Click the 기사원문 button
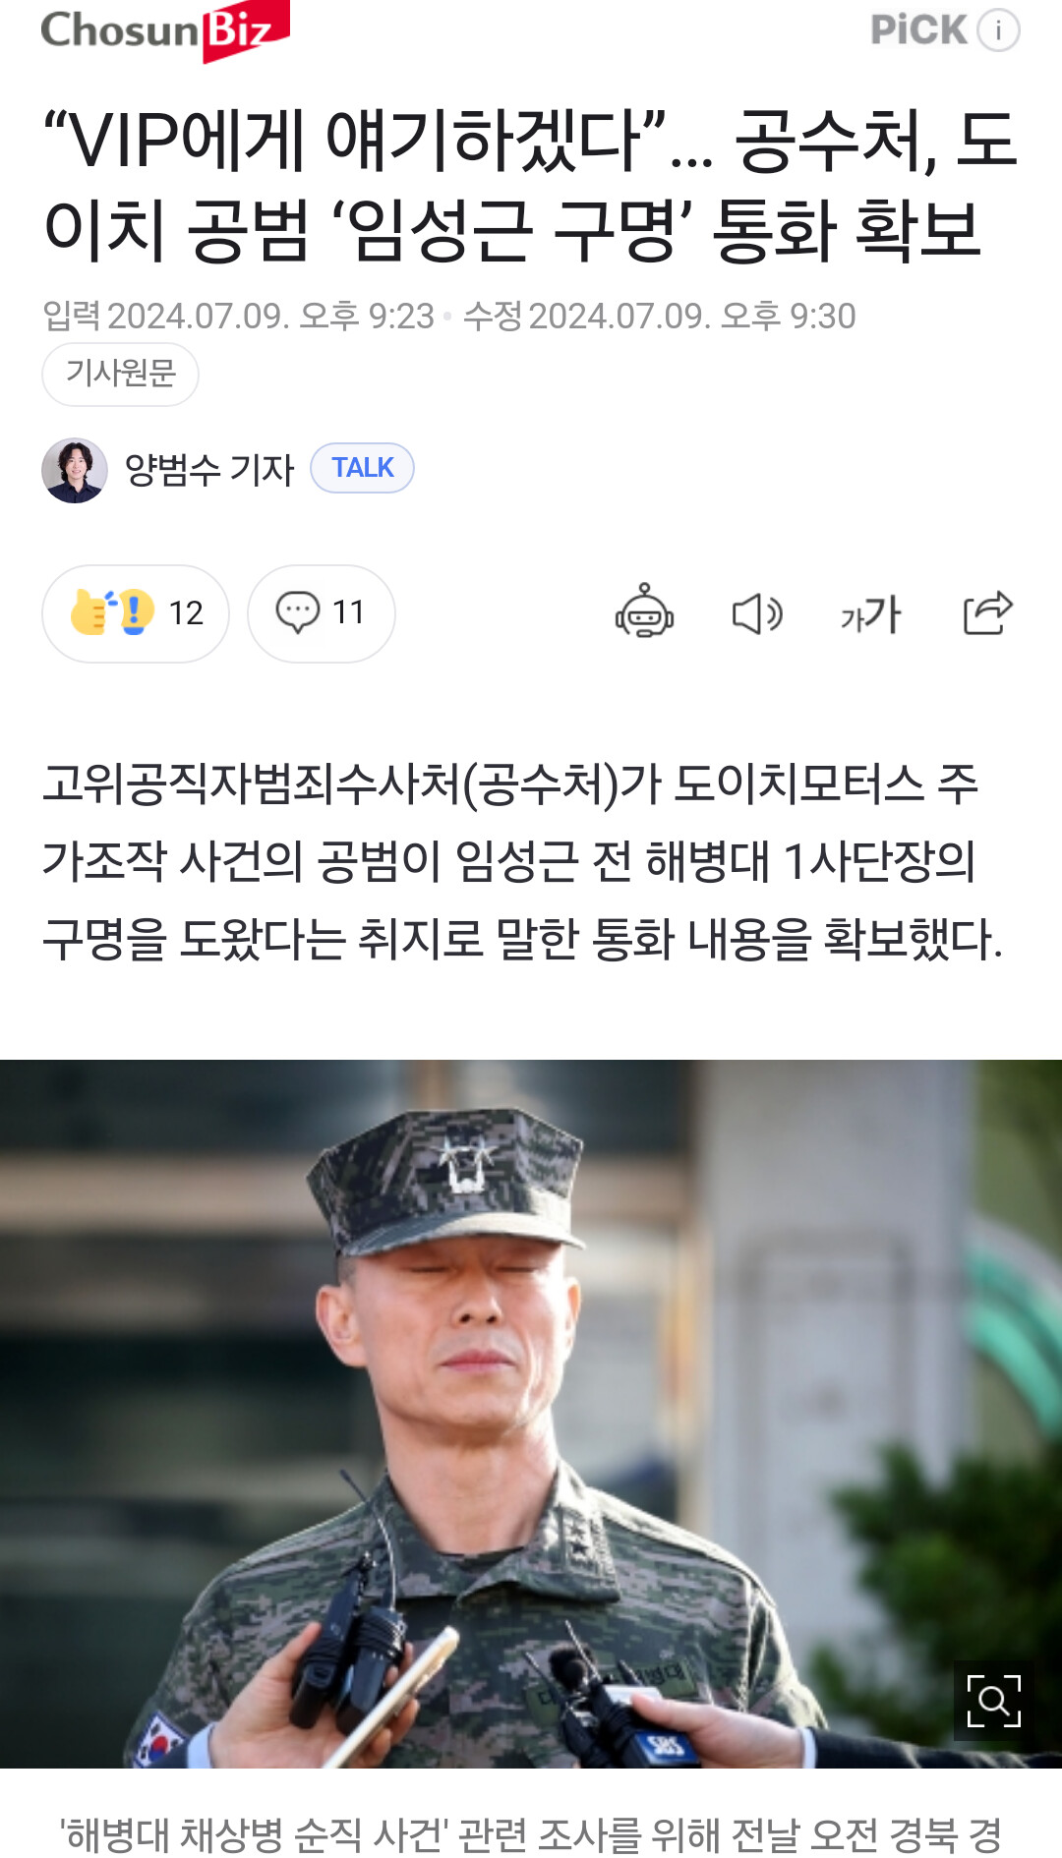This screenshot has height=1858, width=1062. 120,374
